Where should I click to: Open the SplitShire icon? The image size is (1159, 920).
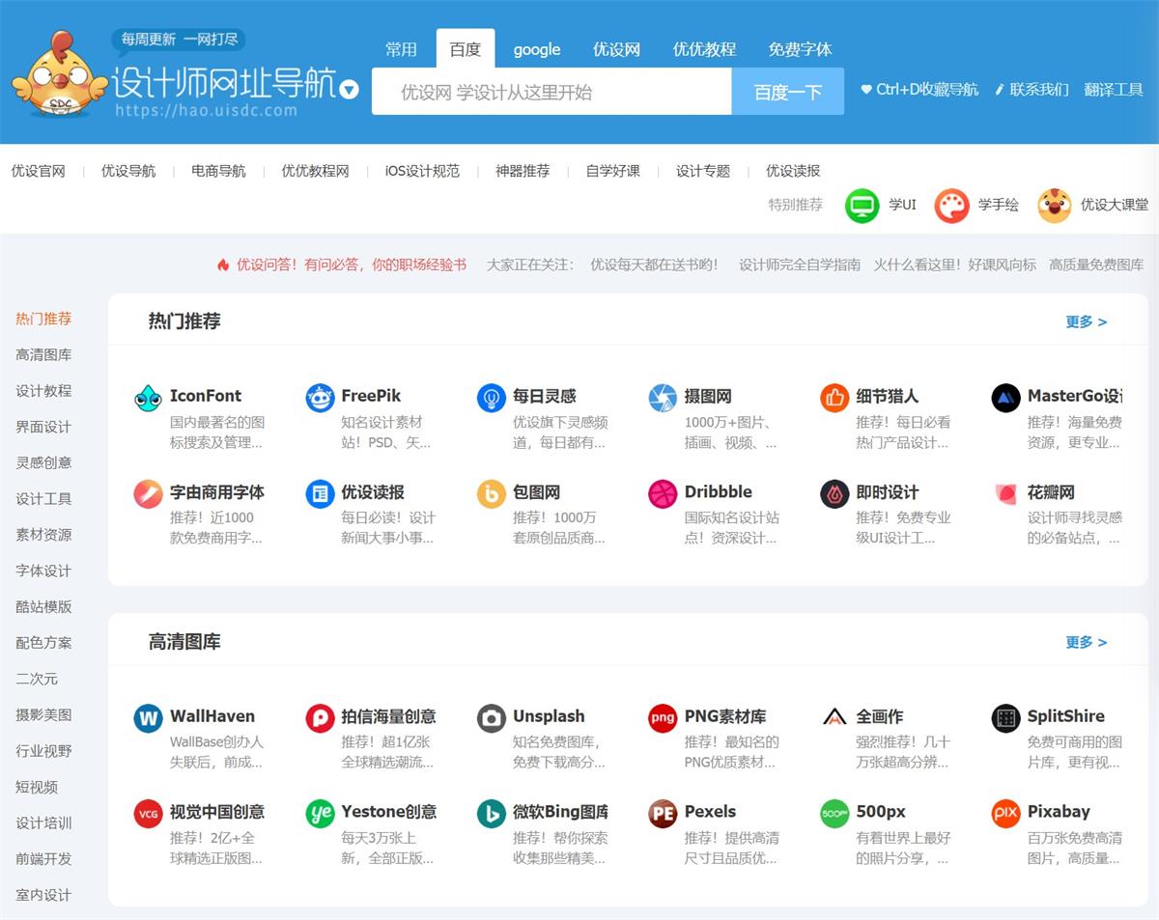pos(1006,718)
